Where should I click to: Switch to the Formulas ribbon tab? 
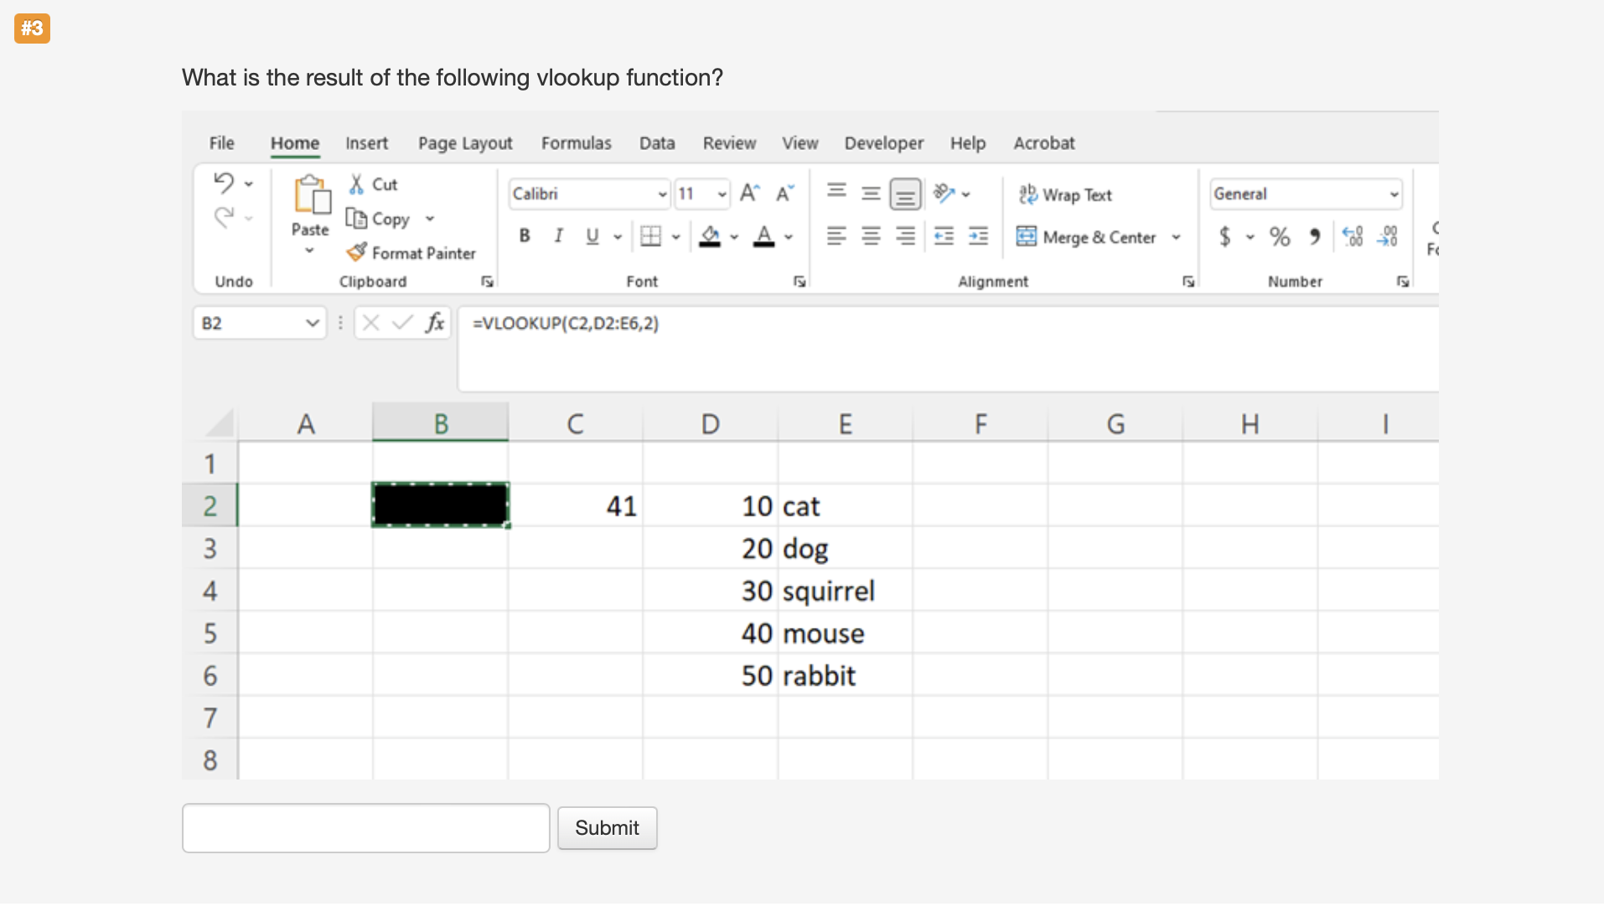(577, 142)
